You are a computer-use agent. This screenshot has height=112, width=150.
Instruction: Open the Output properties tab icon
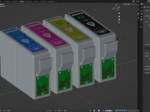tap(141, 14)
